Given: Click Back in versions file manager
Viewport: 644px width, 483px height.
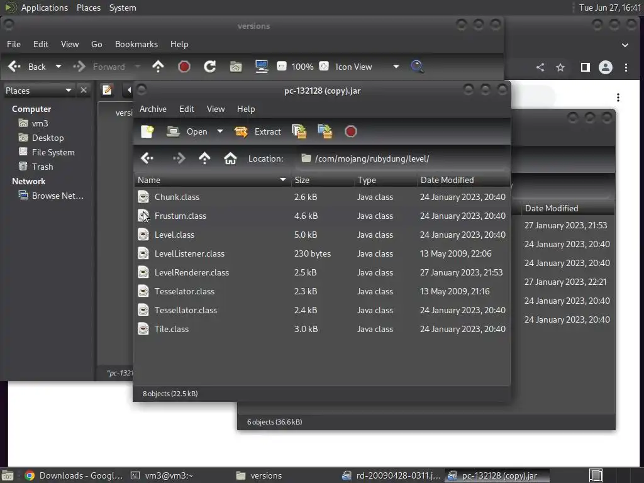Looking at the screenshot, I should (27, 67).
